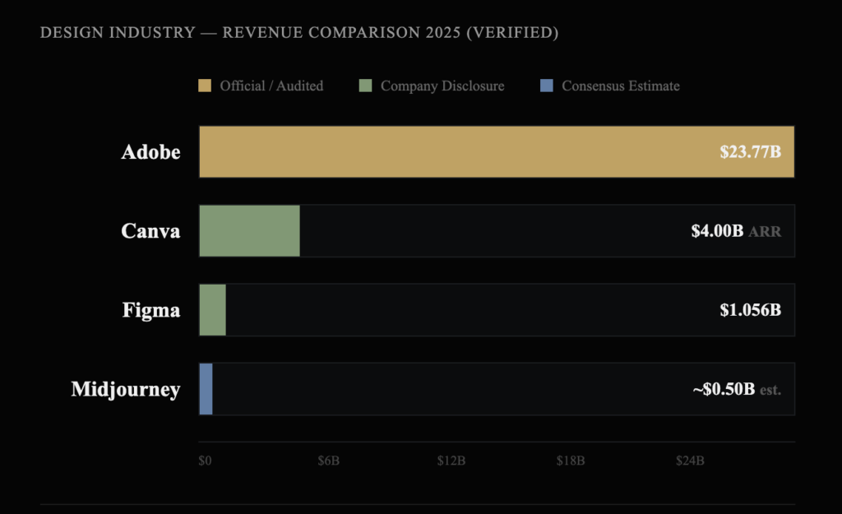Click the Canva row label
Screen dimensions: 842x514
150,231
